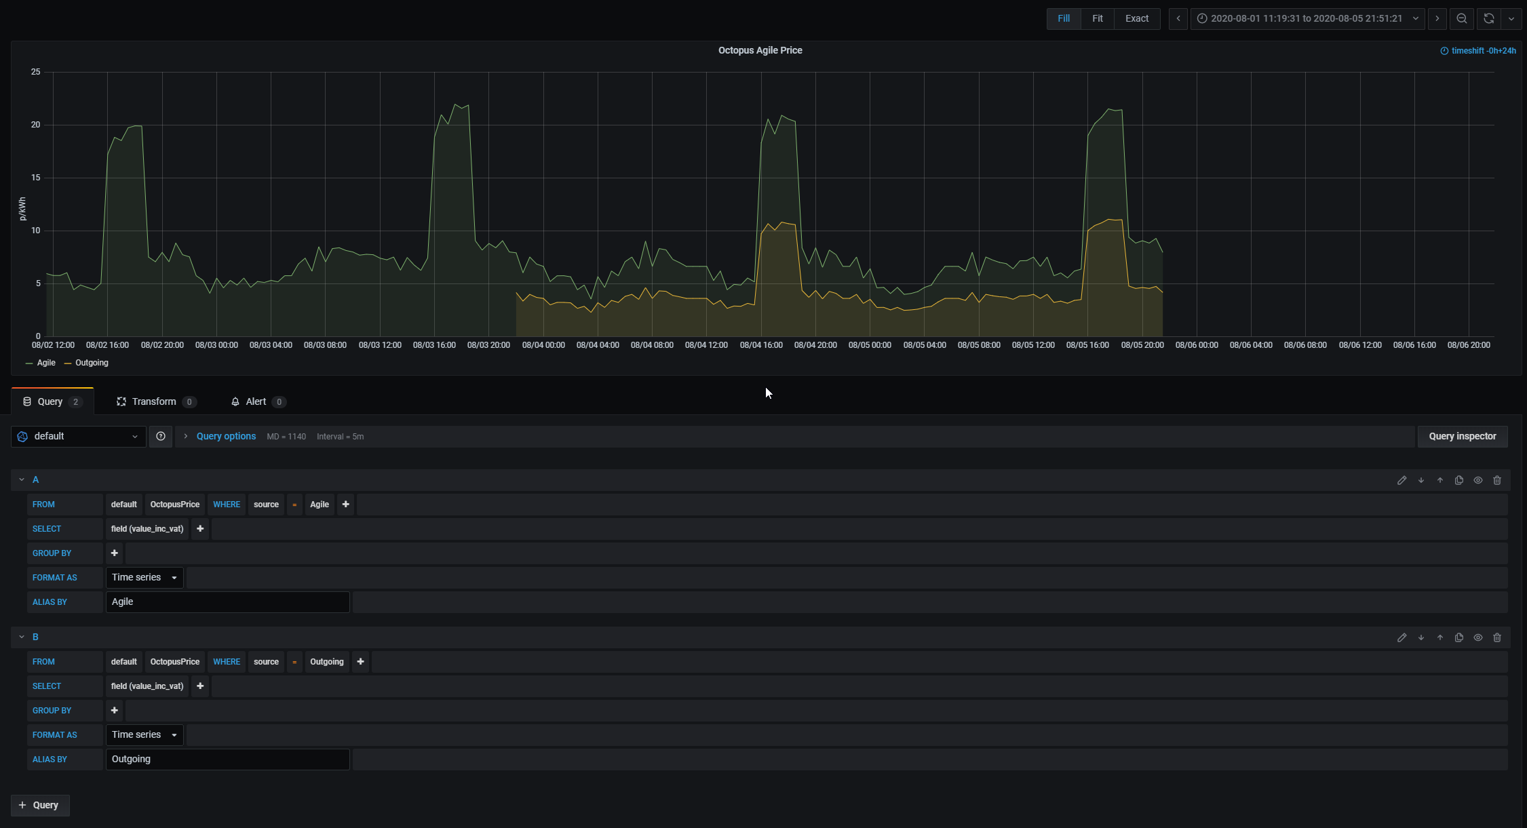
Task: Move query B up with arrow icon
Action: pyautogui.click(x=1440, y=637)
